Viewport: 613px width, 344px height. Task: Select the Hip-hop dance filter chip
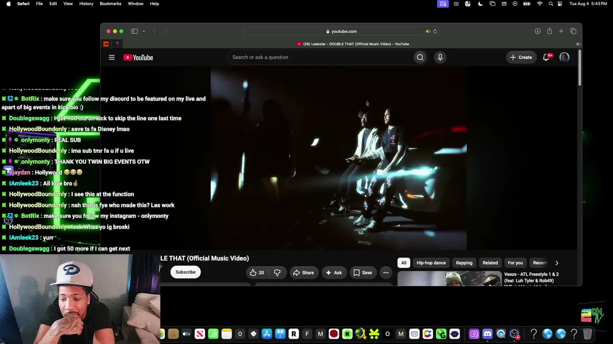coord(431,263)
